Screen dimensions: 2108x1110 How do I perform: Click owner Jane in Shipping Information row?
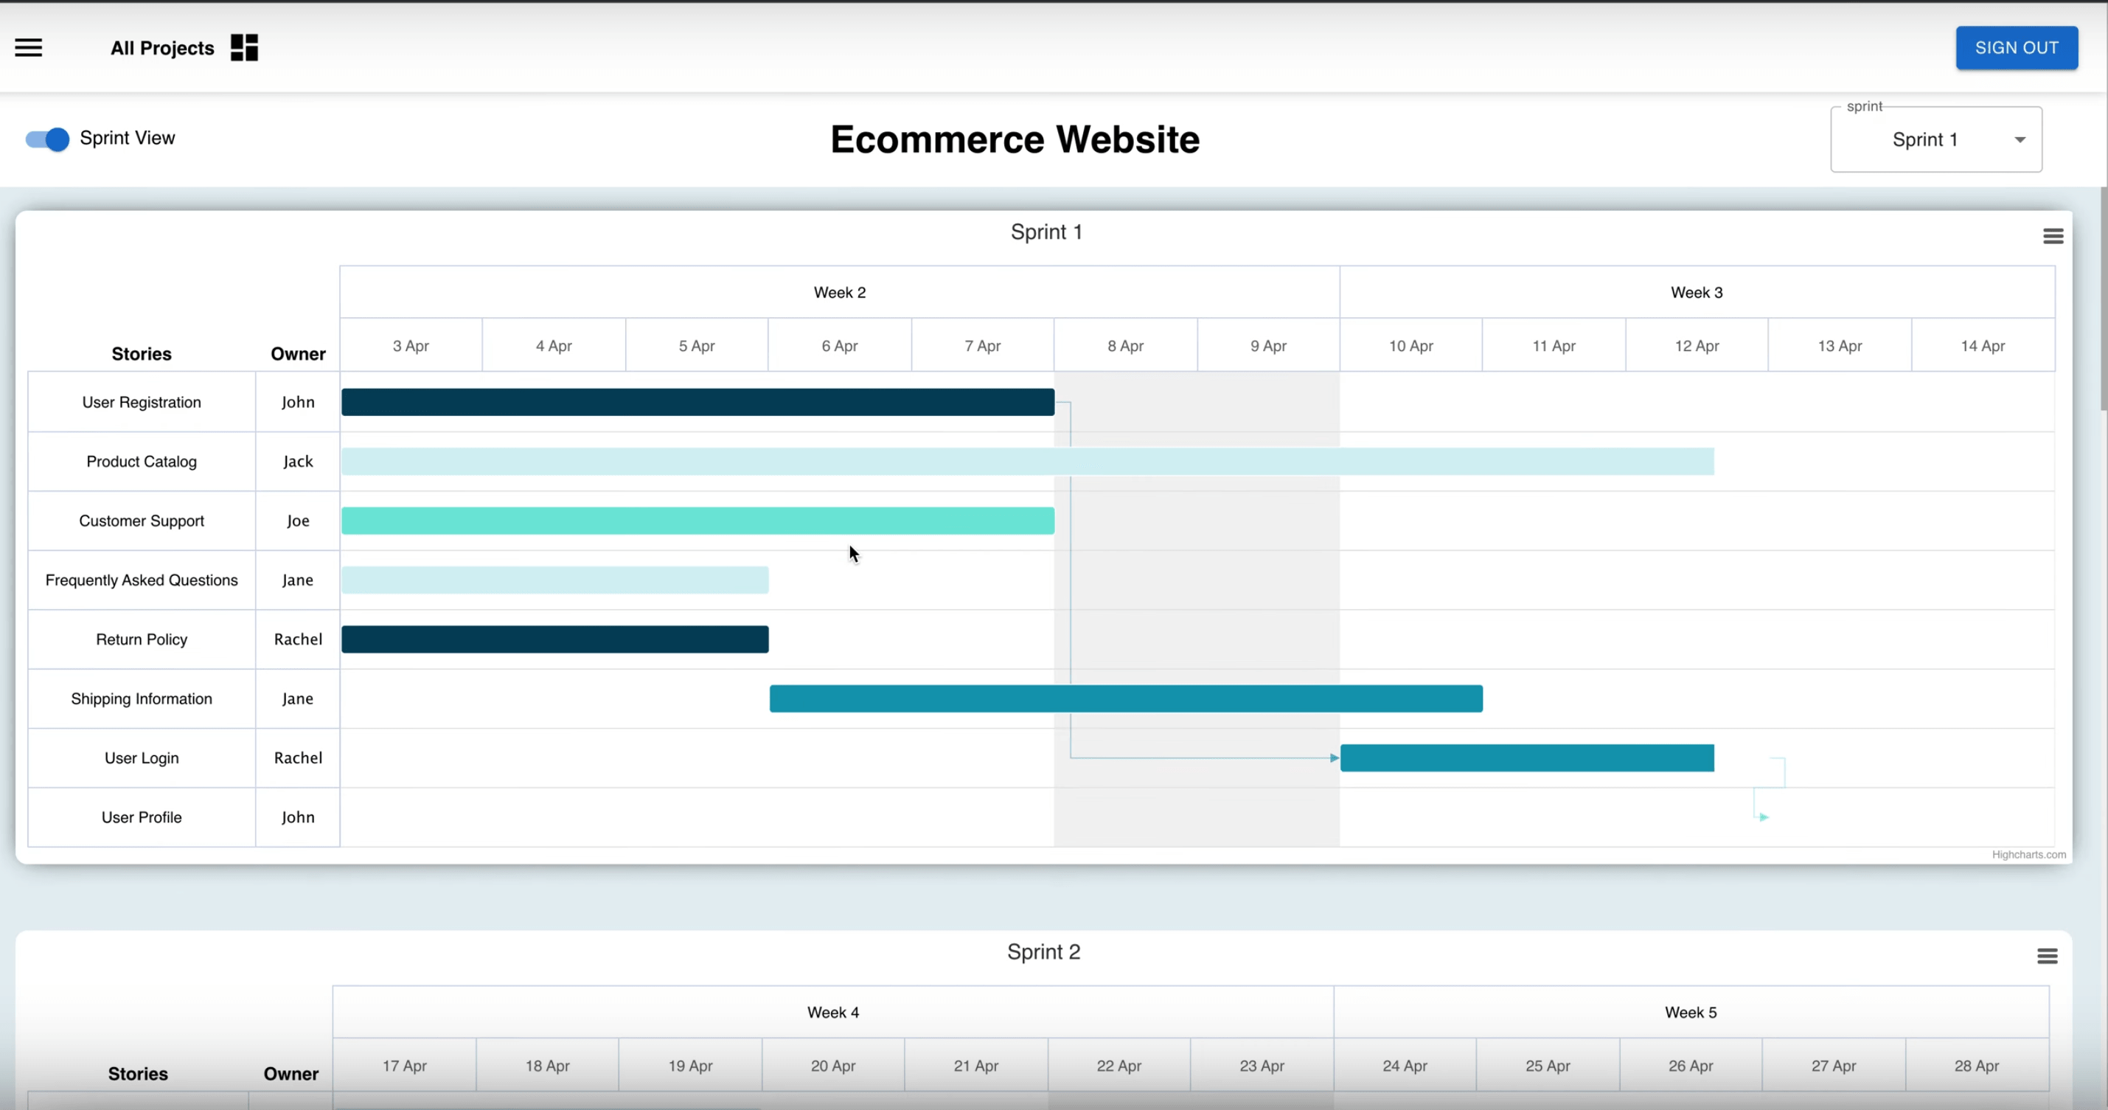(298, 699)
